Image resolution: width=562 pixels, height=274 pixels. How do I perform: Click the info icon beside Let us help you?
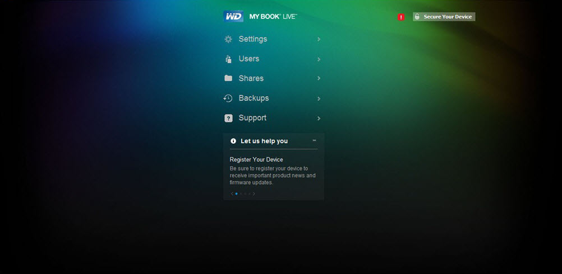(x=233, y=141)
